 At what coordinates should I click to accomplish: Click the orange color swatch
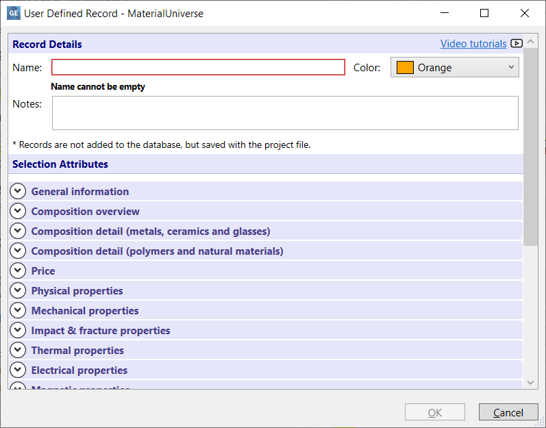(405, 68)
